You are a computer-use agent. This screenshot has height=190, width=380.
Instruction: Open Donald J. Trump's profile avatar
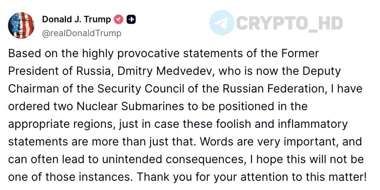click(x=21, y=25)
